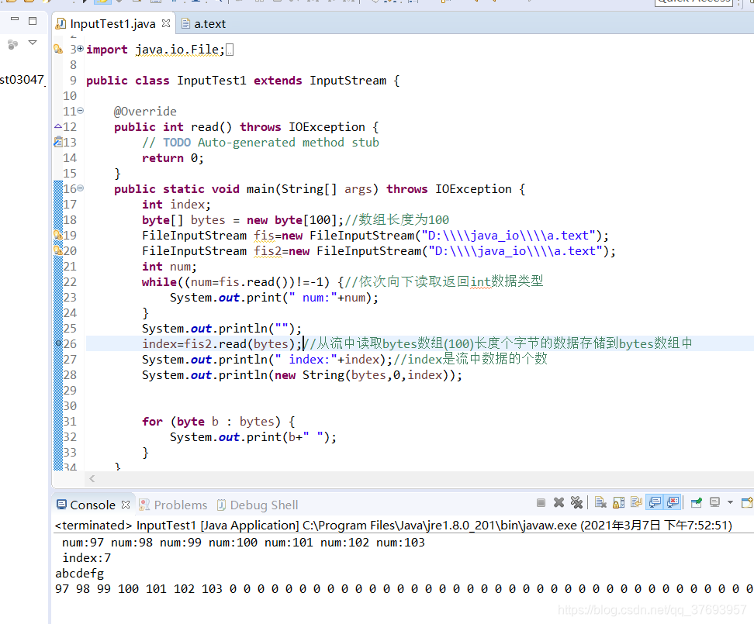Click the left scroll arrow of editor scrollbar
The width and height of the screenshot is (754, 624).
(92, 478)
